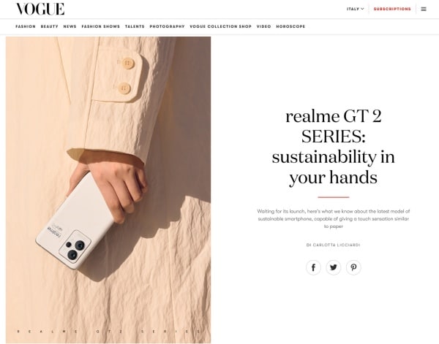439x344 pixels.
Task: Open the hamburger menu icon
Action: click(424, 9)
